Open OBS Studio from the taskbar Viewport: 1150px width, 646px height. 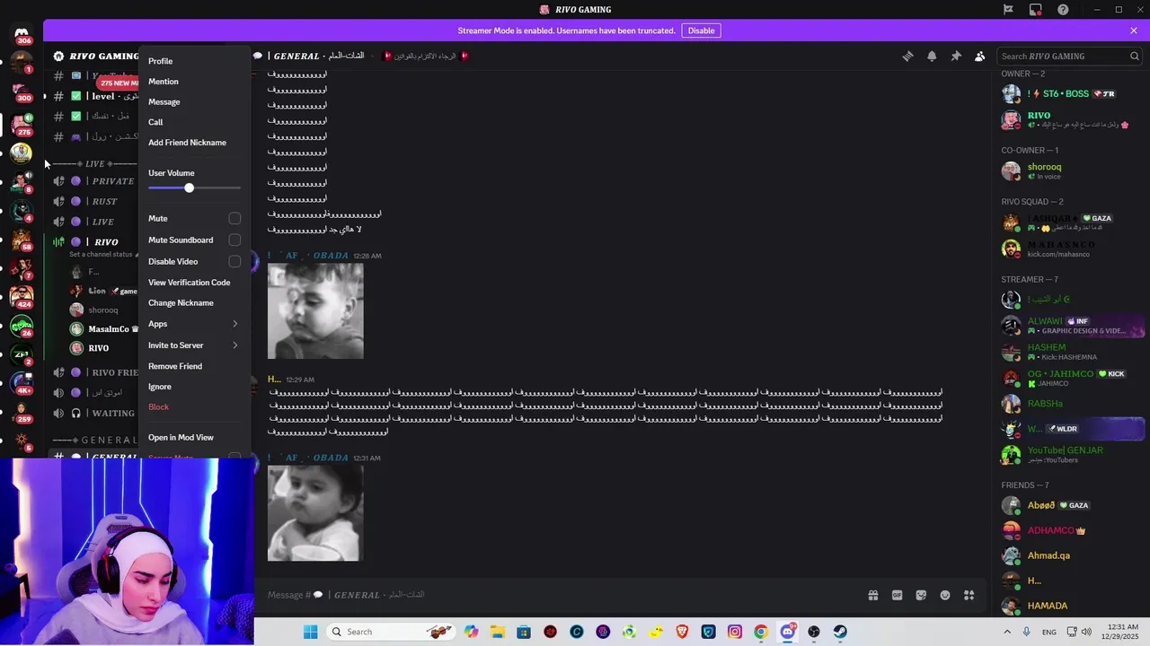pyautogui.click(x=814, y=632)
